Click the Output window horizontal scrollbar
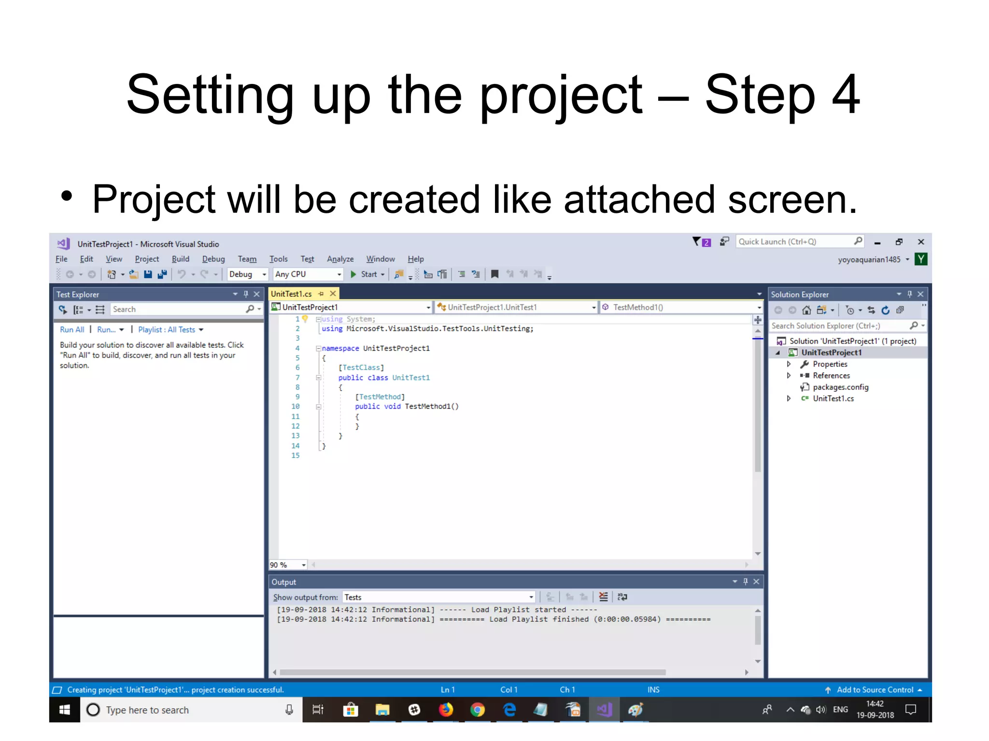The height and width of the screenshot is (741, 989). click(473, 672)
